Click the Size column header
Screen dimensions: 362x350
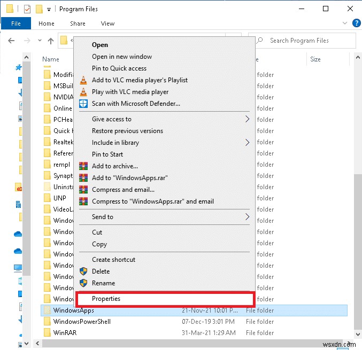[315, 59]
